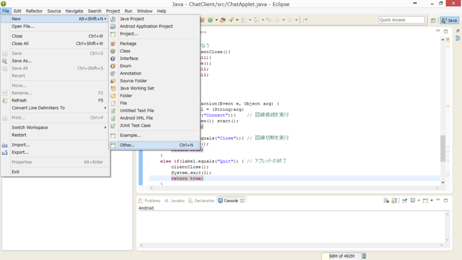Image resolution: width=462 pixels, height=260 pixels.
Task: Toggle the Pin Console icon
Action: tap(405, 200)
